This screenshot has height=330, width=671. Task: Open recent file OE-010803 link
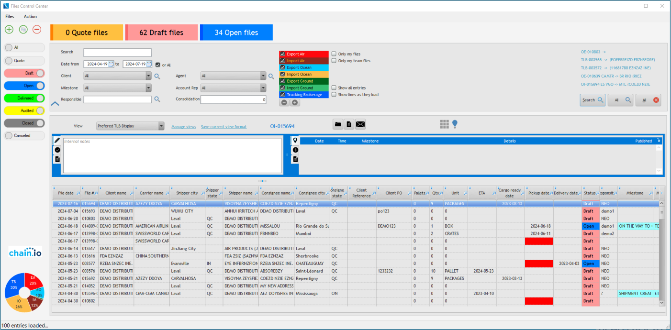tap(593, 52)
